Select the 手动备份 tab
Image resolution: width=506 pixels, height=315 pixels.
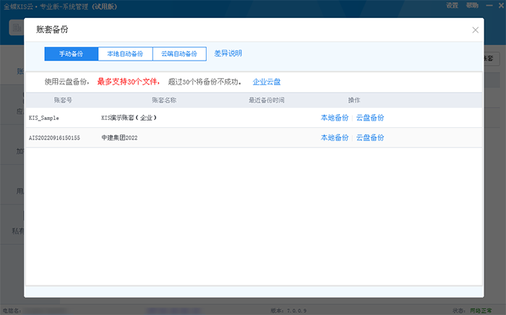(x=71, y=54)
